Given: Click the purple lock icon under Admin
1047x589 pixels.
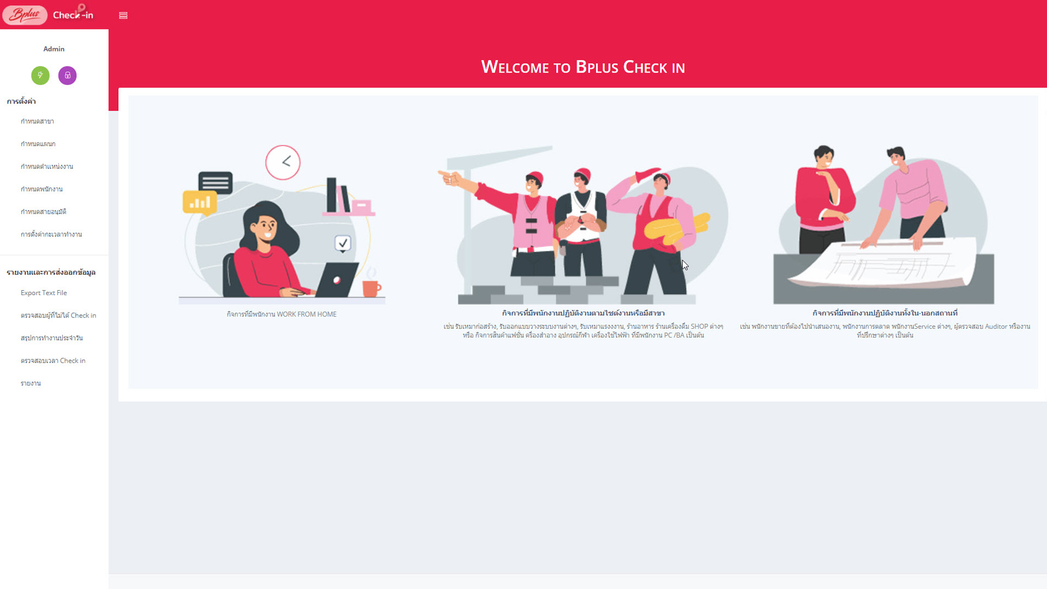Looking at the screenshot, I should (x=68, y=75).
